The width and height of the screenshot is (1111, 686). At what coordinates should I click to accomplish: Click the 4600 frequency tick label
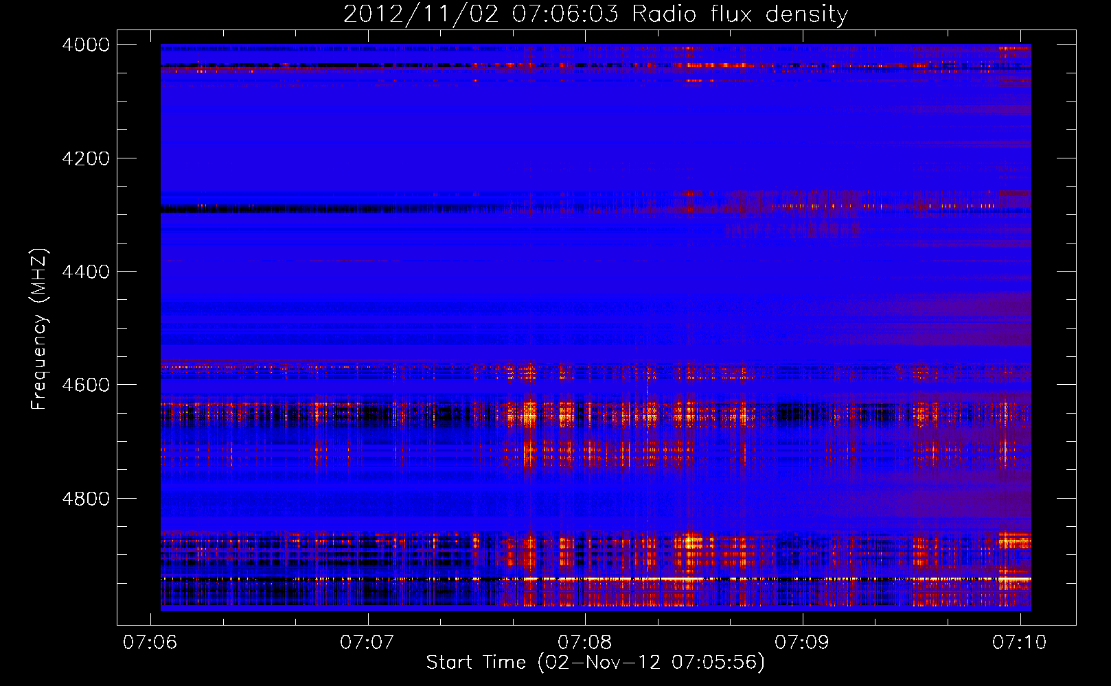tap(86, 385)
